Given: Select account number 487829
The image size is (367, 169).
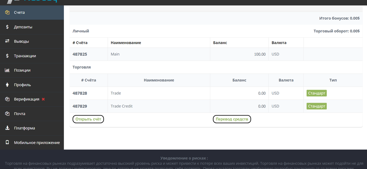Looking at the screenshot, I should [80, 106].
